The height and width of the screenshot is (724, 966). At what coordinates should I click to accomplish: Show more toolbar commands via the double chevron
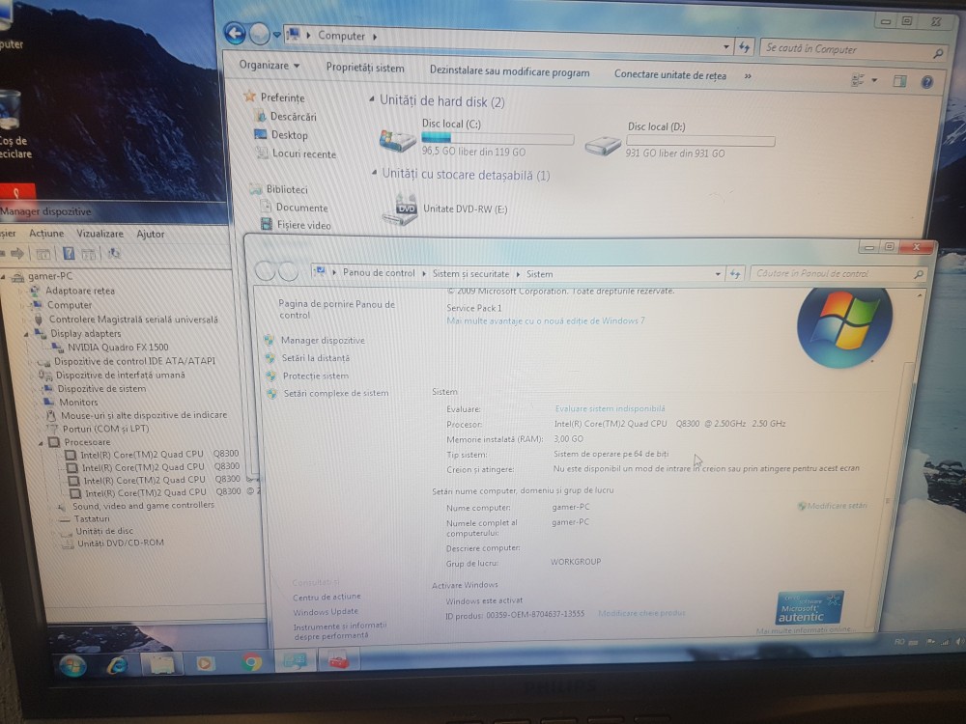pyautogui.click(x=748, y=76)
